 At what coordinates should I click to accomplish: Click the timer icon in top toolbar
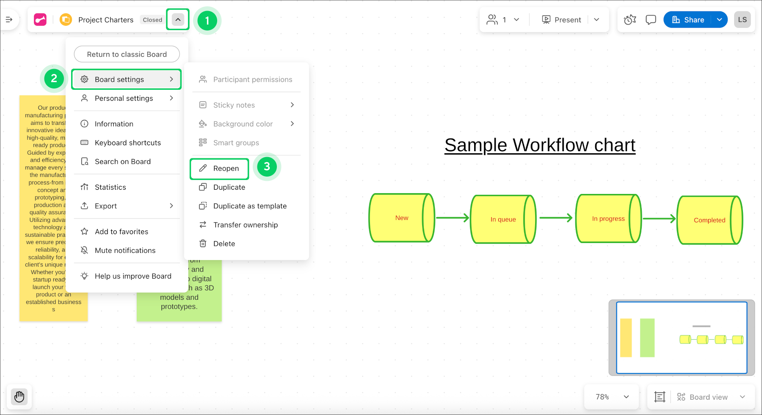[630, 20]
